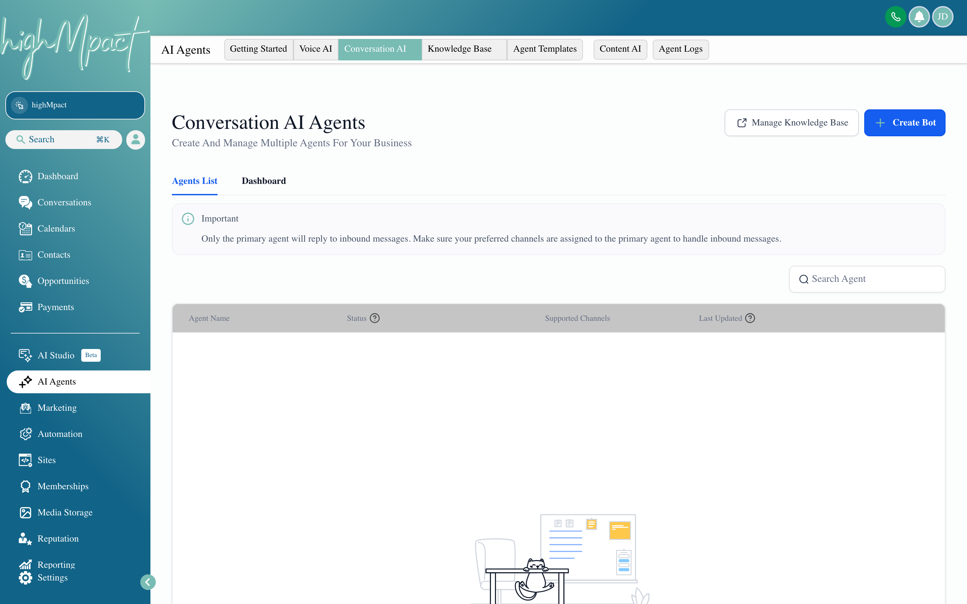Screen dimensions: 967x604
Task: Click the Agent Name column header
Action: point(209,318)
